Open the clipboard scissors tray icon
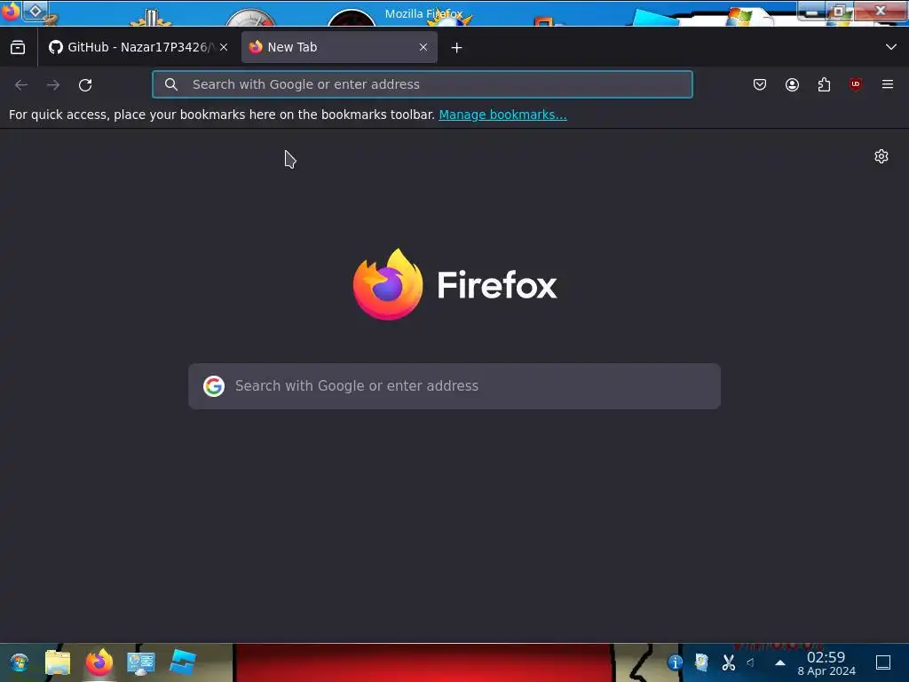Image resolution: width=909 pixels, height=682 pixels. click(729, 662)
